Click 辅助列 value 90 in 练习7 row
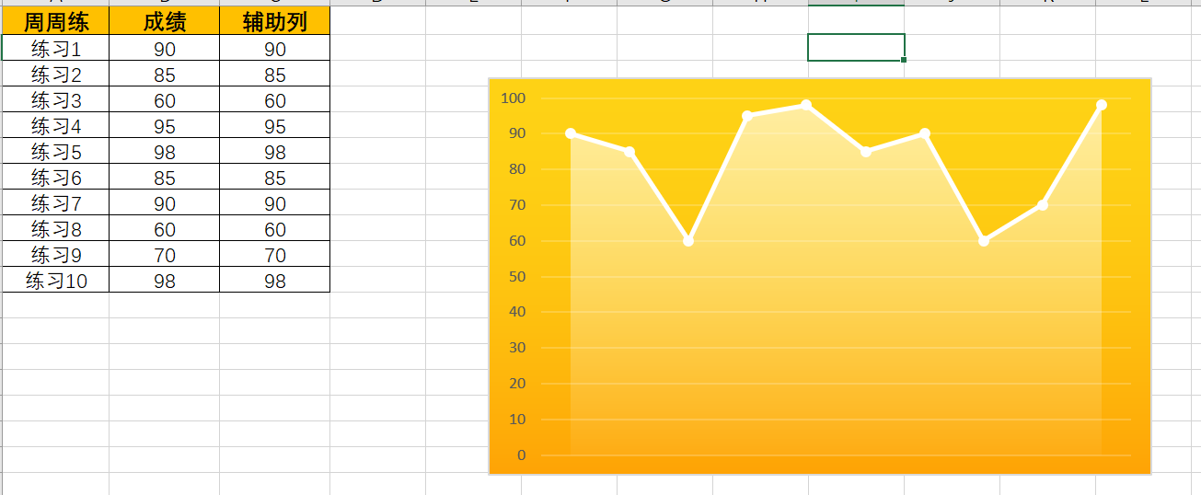 [274, 202]
